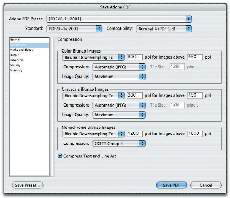Open Grayscale Bitmap Bicubic Downsampling dropdown
The height and width of the screenshot is (198, 230).
coord(93,96)
